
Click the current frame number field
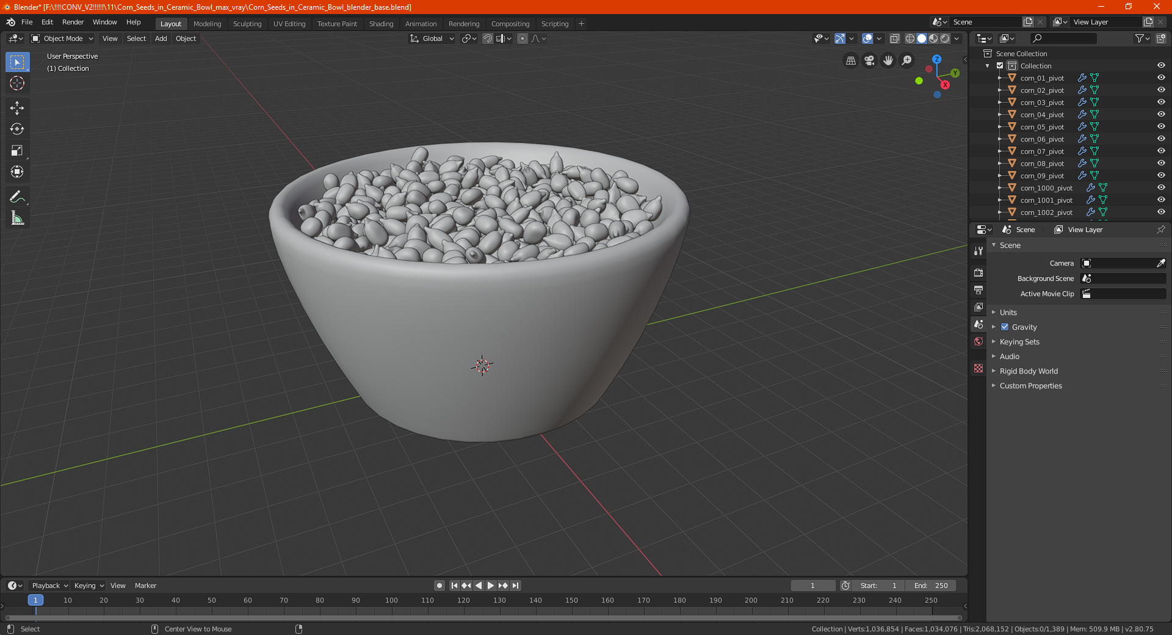812,586
